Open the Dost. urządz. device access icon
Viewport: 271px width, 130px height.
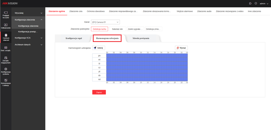point(6,47)
